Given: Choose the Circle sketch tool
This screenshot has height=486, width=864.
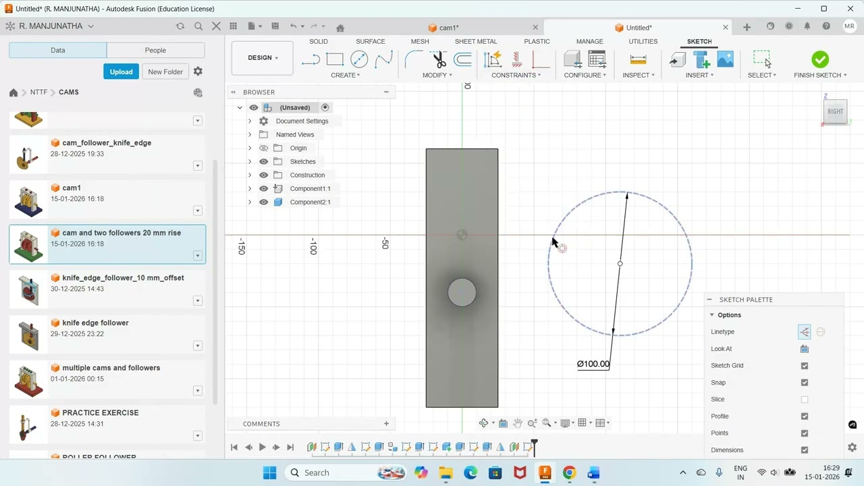Looking at the screenshot, I should click(x=359, y=60).
